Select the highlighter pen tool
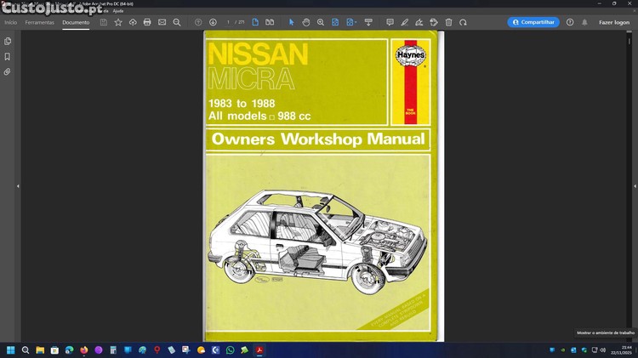The image size is (638, 358). [404, 22]
